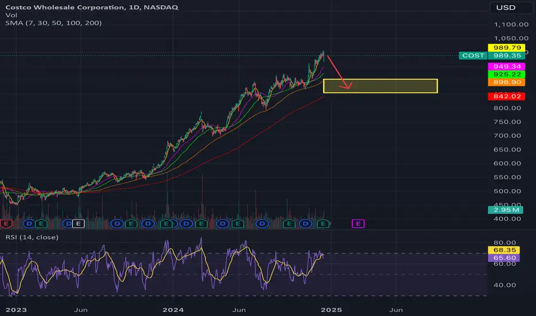Select the Costco Wholesale Corporation chart title
The height and width of the screenshot is (316, 536).
tap(91, 7)
